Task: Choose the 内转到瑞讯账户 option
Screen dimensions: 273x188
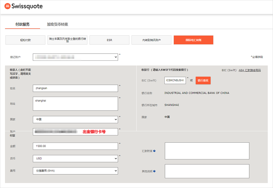Action: pos(151,40)
